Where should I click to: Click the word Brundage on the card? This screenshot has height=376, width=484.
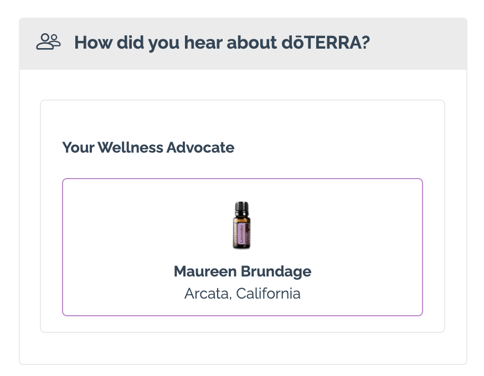[x=276, y=271]
